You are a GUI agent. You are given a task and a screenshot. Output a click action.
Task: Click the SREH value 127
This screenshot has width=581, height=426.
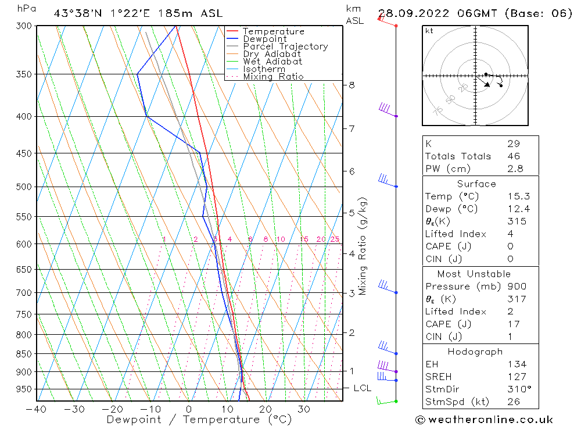(x=517, y=377)
